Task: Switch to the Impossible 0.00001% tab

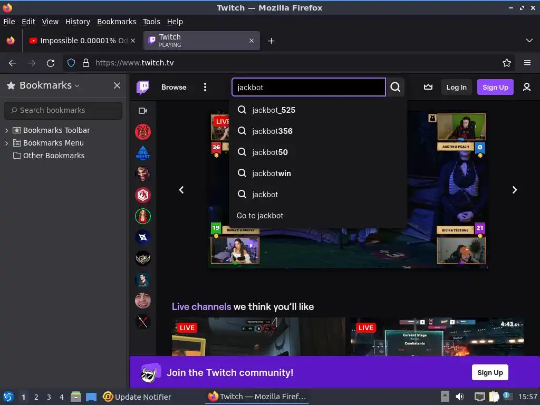Action: point(82,41)
